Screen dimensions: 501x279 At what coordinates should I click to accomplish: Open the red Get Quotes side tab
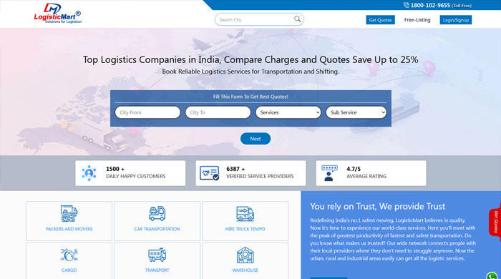tap(495, 222)
